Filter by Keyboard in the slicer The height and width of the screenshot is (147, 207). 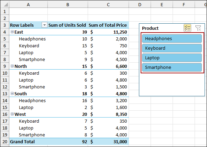tap(172, 48)
